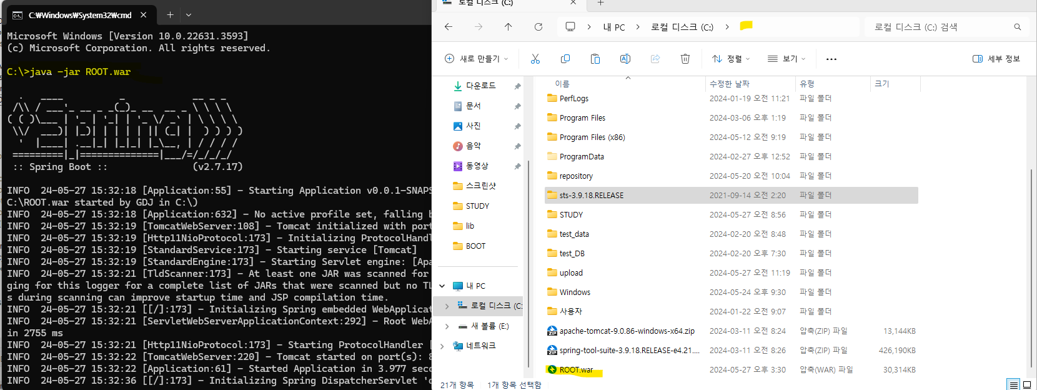Click the monitor icon in the address bar
This screenshot has width=1037, height=390.
pyautogui.click(x=570, y=27)
